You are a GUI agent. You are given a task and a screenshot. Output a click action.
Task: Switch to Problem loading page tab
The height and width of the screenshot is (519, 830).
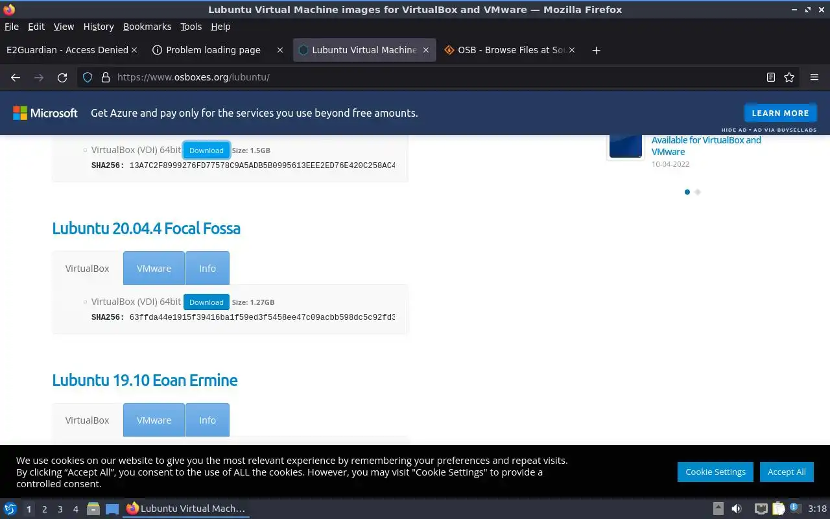pyautogui.click(x=213, y=50)
